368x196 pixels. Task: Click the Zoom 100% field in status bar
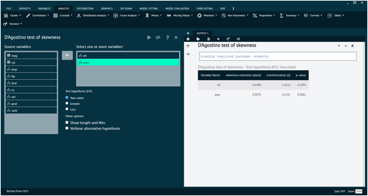[359, 191]
